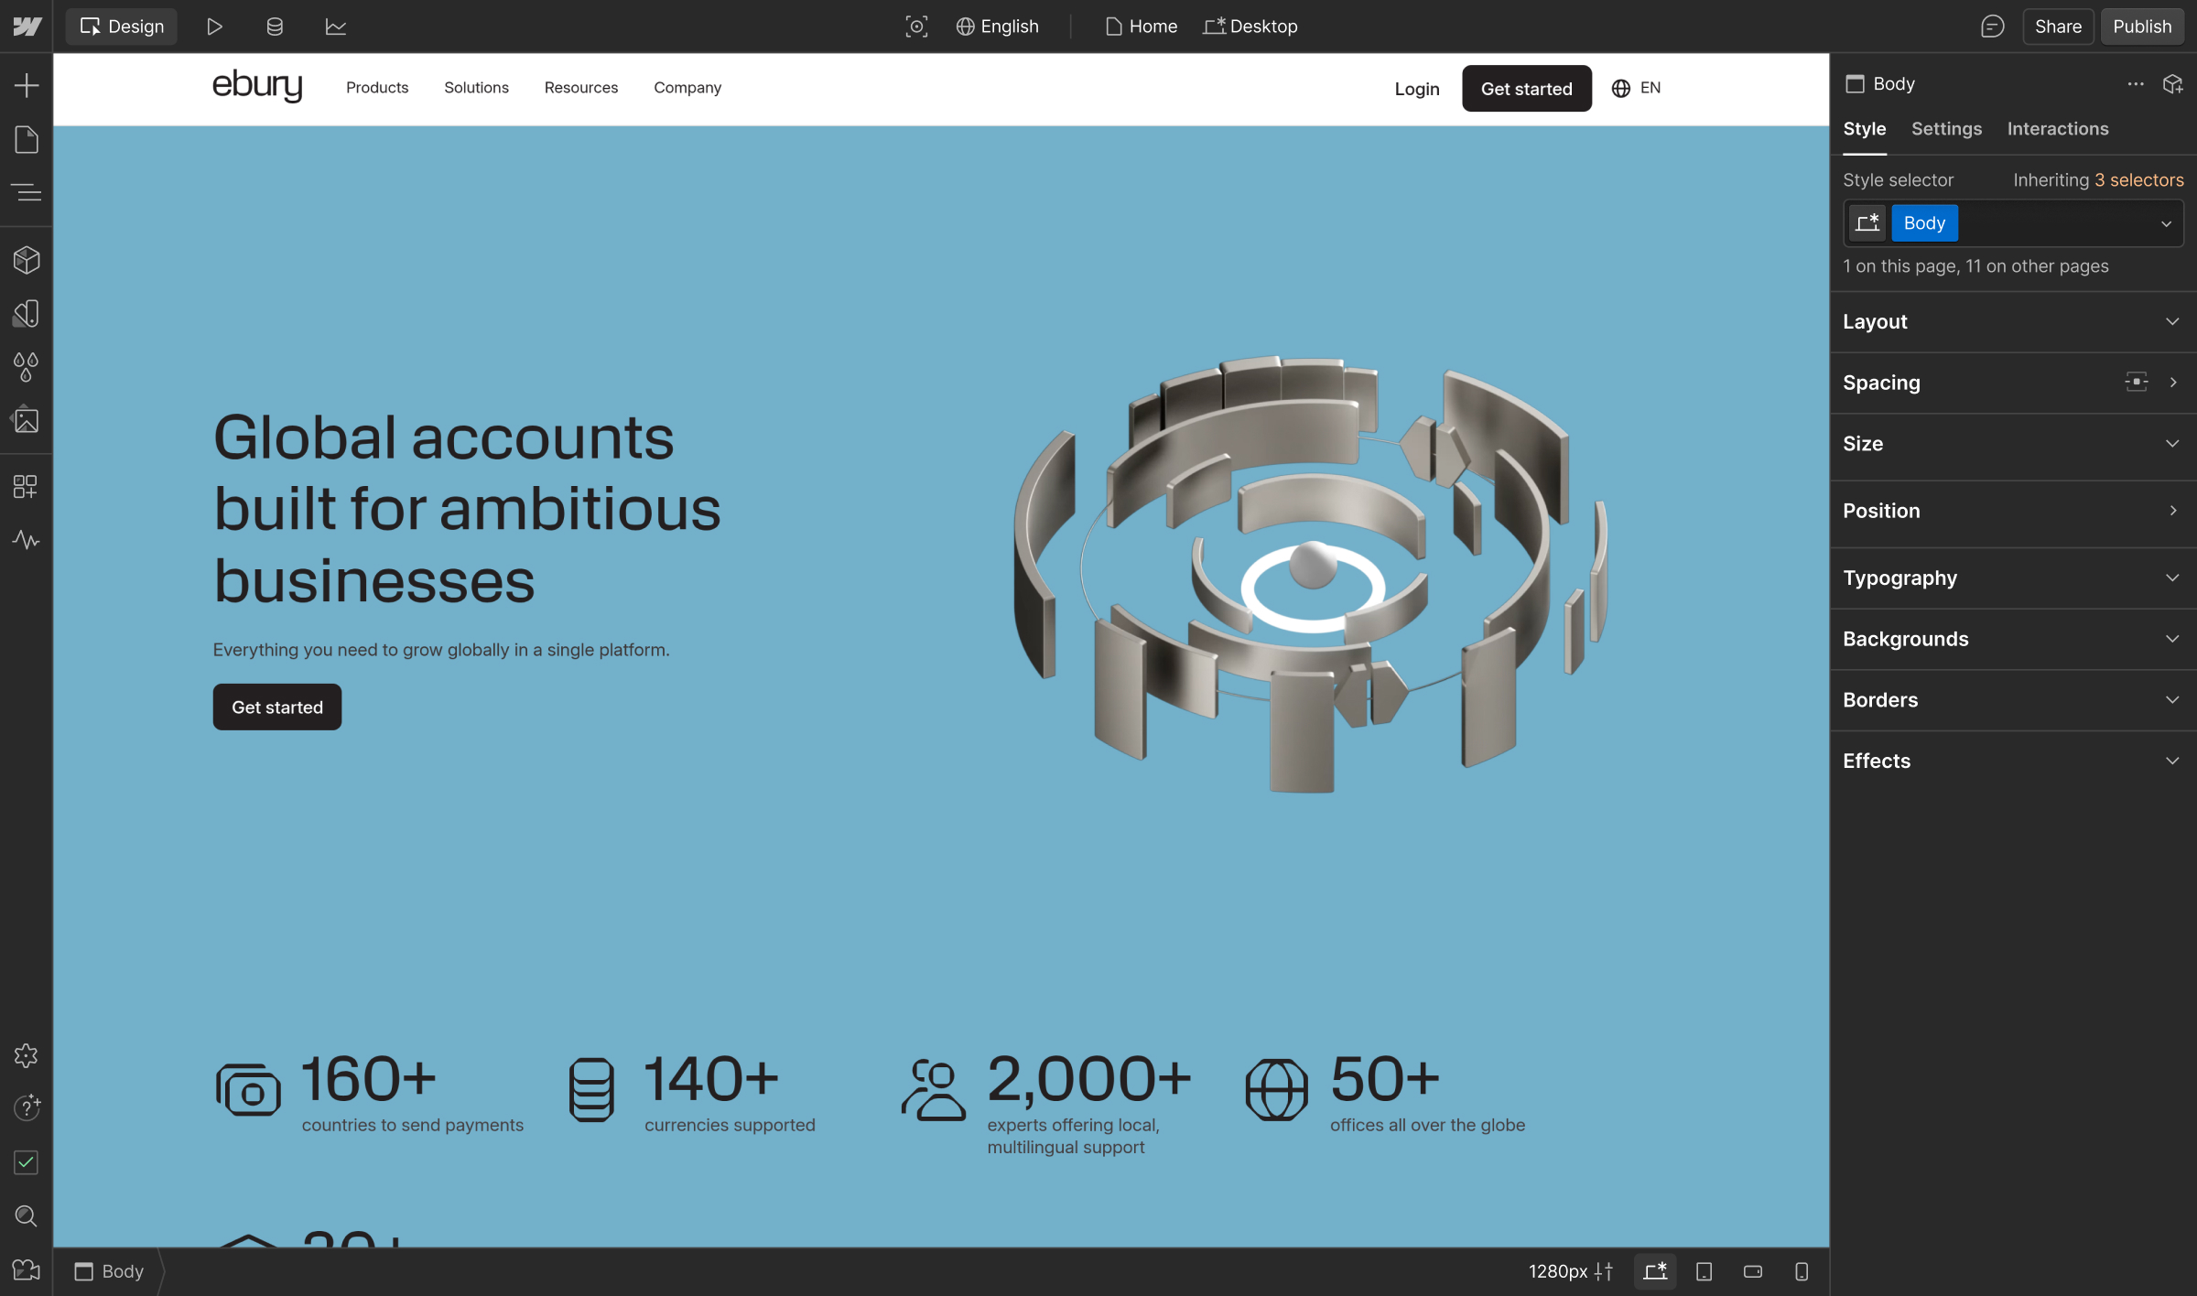Click the capture screenshot icon in top bar
This screenshot has height=1296, width=2197.
(x=916, y=27)
